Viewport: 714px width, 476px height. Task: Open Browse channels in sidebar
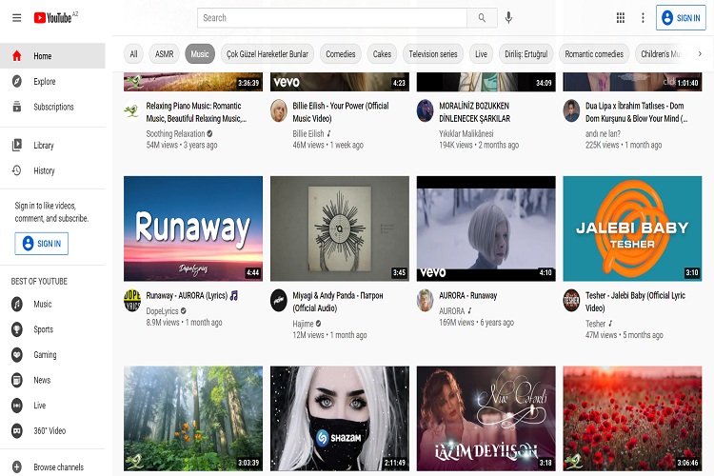58,467
